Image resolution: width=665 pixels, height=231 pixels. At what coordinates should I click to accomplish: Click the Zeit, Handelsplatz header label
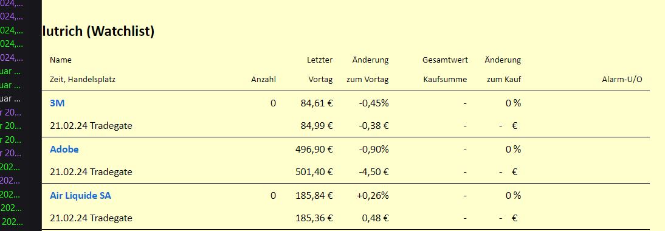pos(83,79)
